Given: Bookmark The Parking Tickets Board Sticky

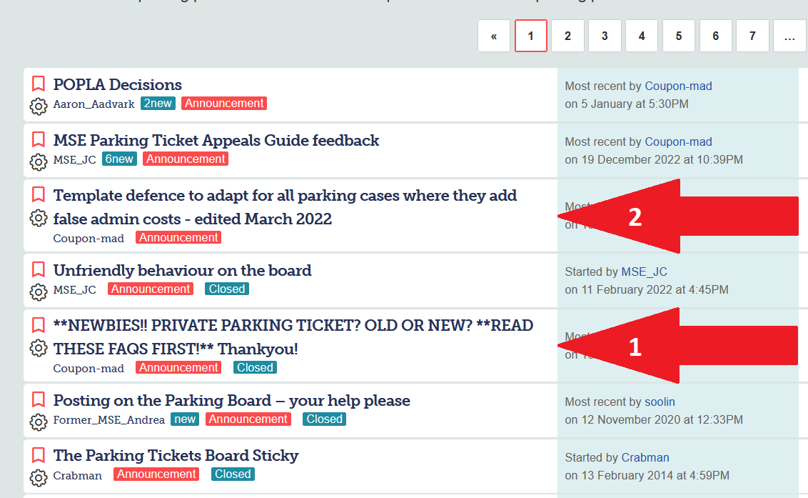Looking at the screenshot, I should tap(38, 454).
